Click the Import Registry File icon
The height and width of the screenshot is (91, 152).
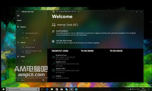pos(23,33)
